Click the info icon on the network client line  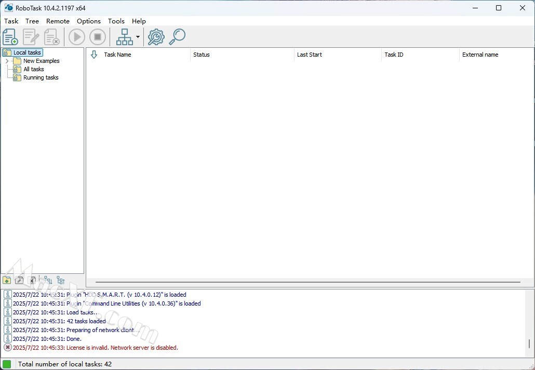click(7, 329)
